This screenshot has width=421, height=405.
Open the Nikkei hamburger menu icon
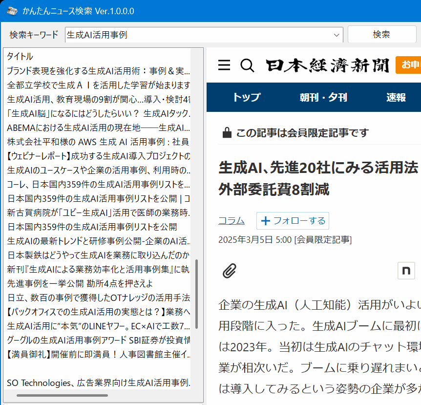[x=224, y=65]
